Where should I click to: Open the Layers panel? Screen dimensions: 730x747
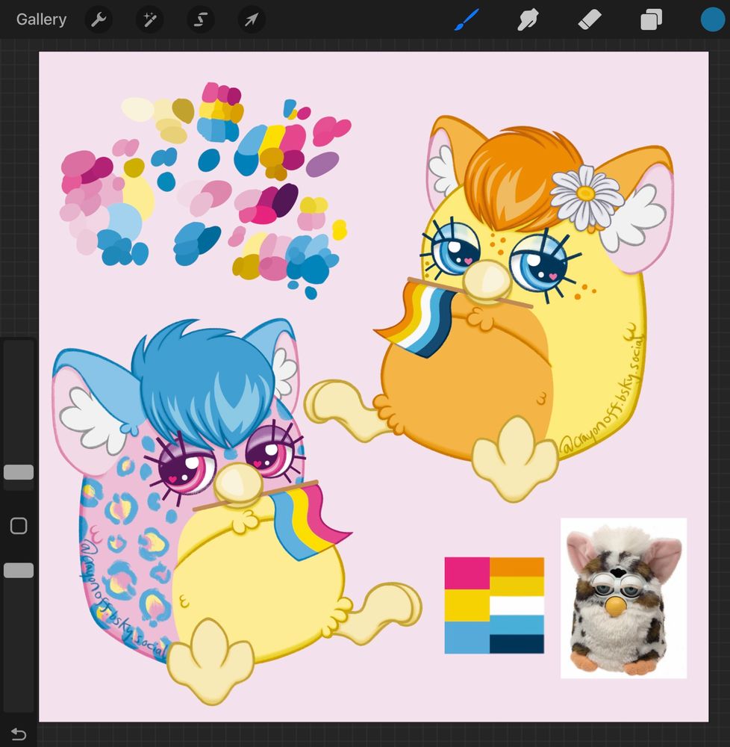click(x=650, y=19)
